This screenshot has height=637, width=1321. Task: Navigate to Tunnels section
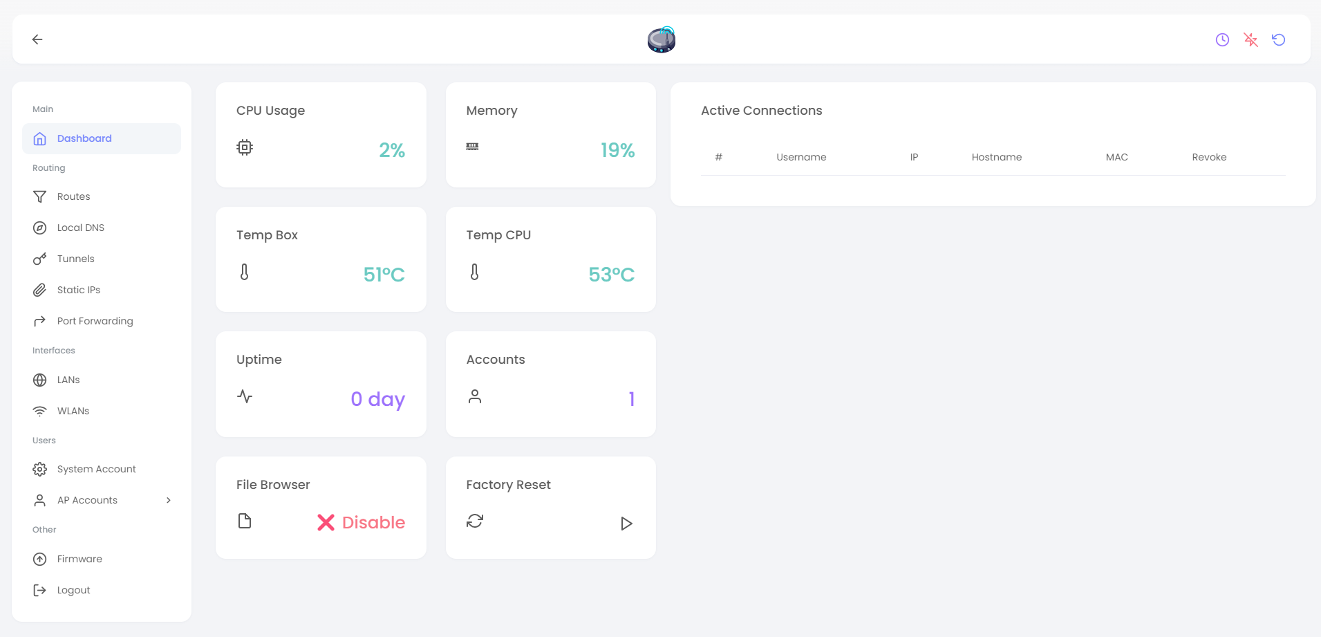point(75,259)
